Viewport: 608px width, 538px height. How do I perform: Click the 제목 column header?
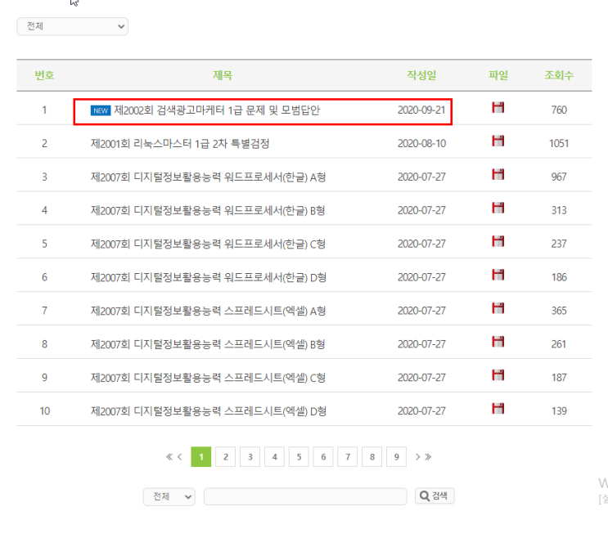coord(223,75)
